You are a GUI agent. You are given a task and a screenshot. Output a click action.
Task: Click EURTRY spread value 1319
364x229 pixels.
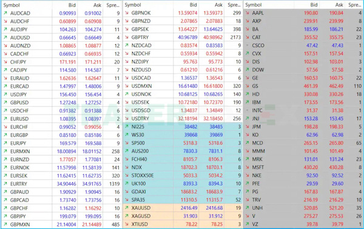pyautogui.click(x=115, y=184)
